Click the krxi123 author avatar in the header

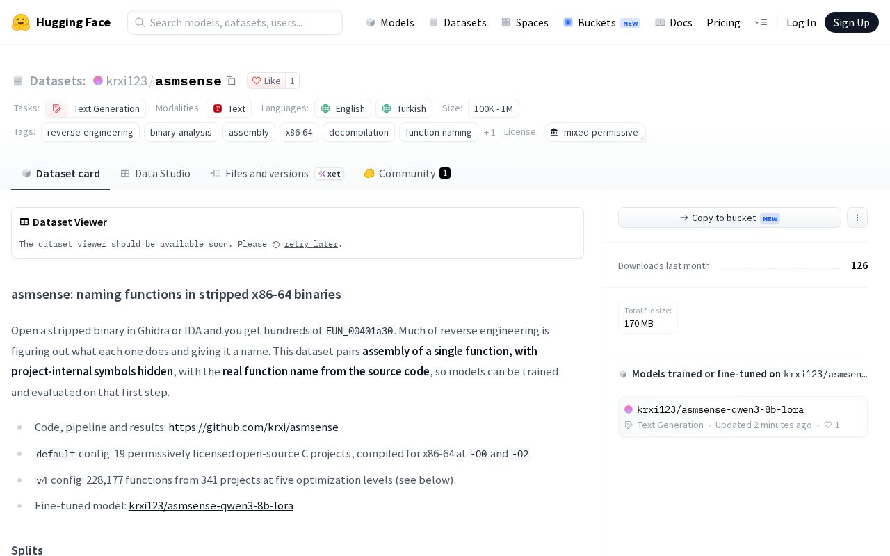98,81
